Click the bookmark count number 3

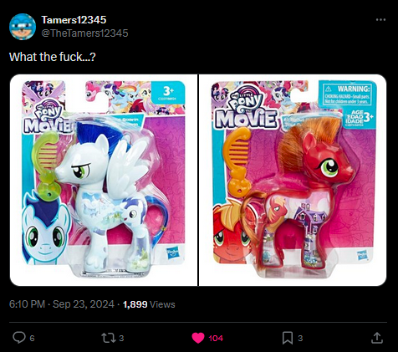click(x=300, y=339)
